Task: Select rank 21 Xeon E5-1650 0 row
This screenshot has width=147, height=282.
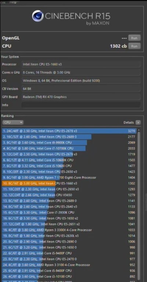Action: 69,247
